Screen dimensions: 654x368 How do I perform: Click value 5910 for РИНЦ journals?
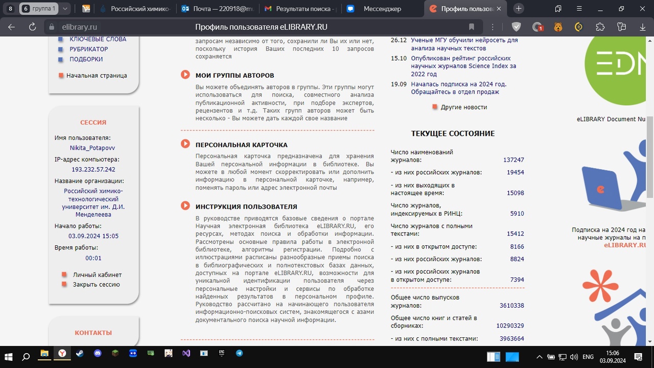pos(517,214)
